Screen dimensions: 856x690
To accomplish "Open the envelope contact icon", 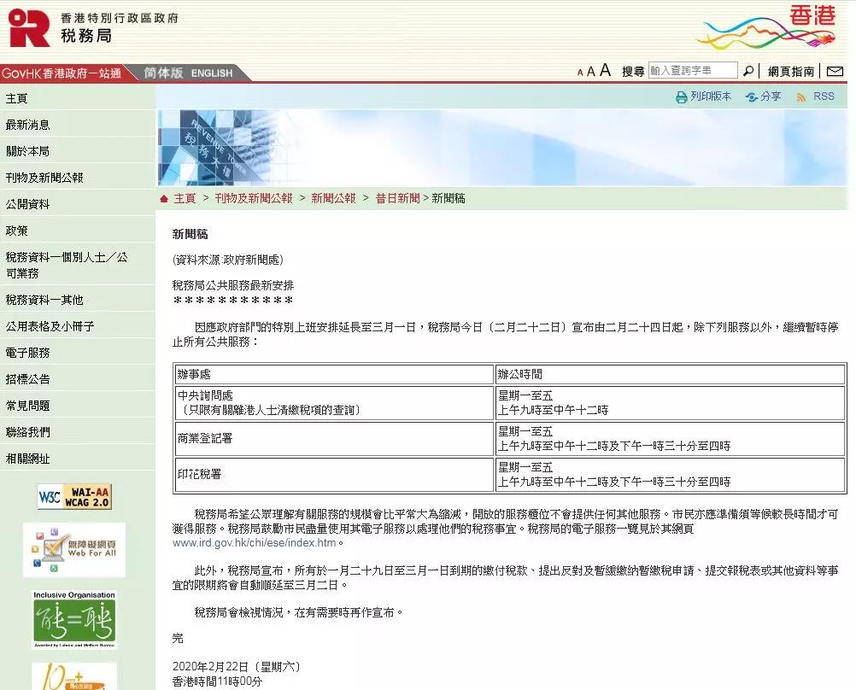I will pyautogui.click(x=835, y=72).
